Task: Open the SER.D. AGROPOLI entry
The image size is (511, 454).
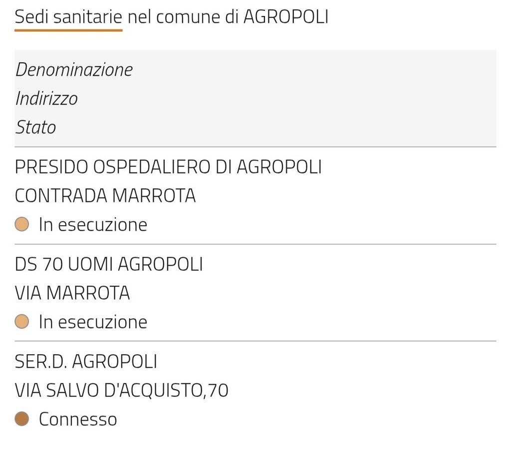Action: [86, 361]
